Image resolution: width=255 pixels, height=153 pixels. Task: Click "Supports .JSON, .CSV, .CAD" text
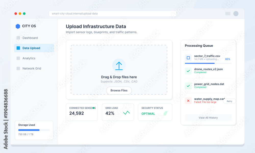click(x=119, y=81)
